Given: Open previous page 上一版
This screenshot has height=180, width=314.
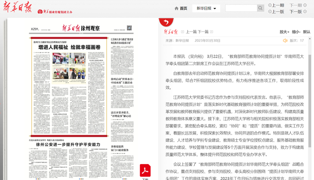Looking at the screenshot, I should (x=276, y=12).
